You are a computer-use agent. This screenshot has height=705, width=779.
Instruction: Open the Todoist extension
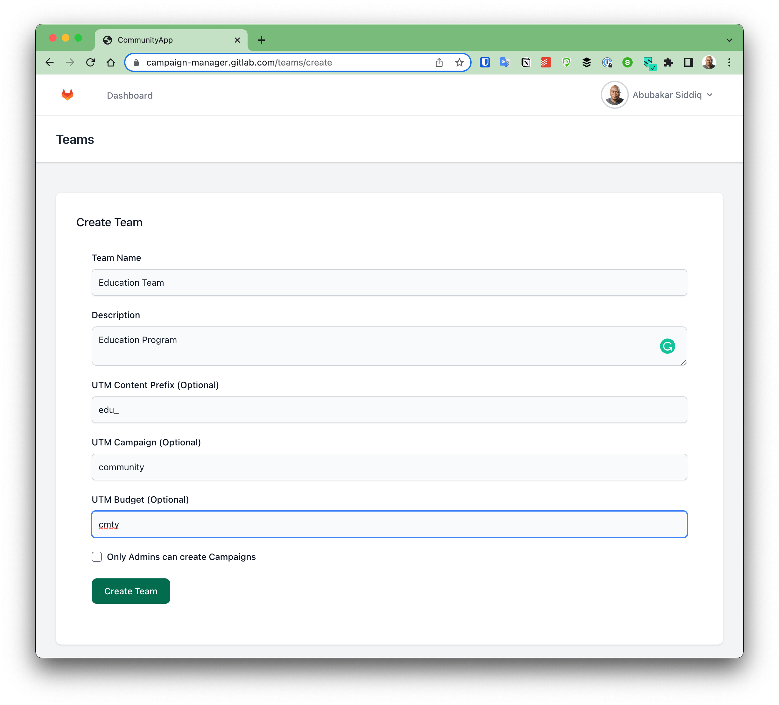(546, 62)
